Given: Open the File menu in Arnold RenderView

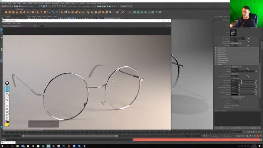Looking at the screenshot, I should [5, 23].
